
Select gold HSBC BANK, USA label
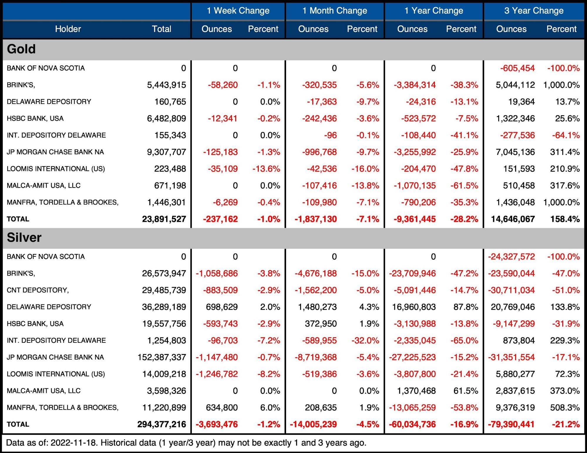pos(35,119)
